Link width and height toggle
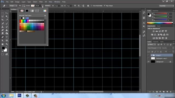 point(62,6)
